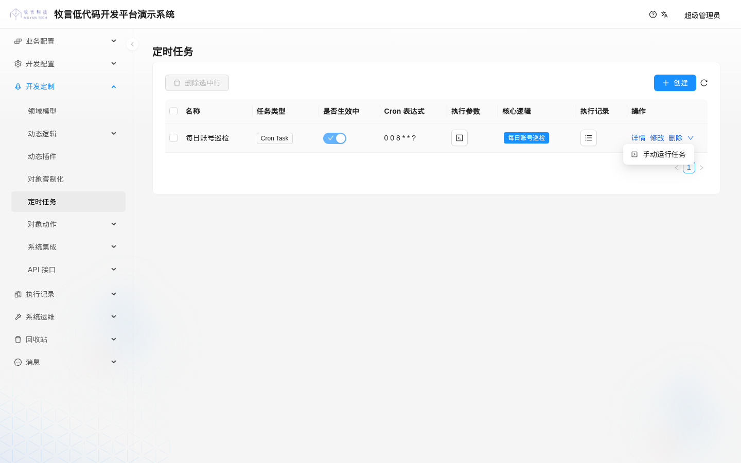
Task: Click the 每日账号巡检 core logic tag
Action: 526,138
